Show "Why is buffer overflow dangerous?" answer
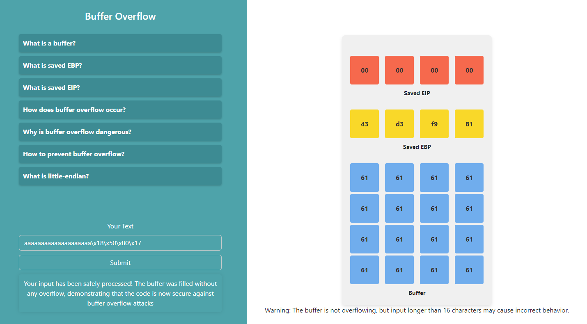The image size is (587, 324). coord(120,132)
